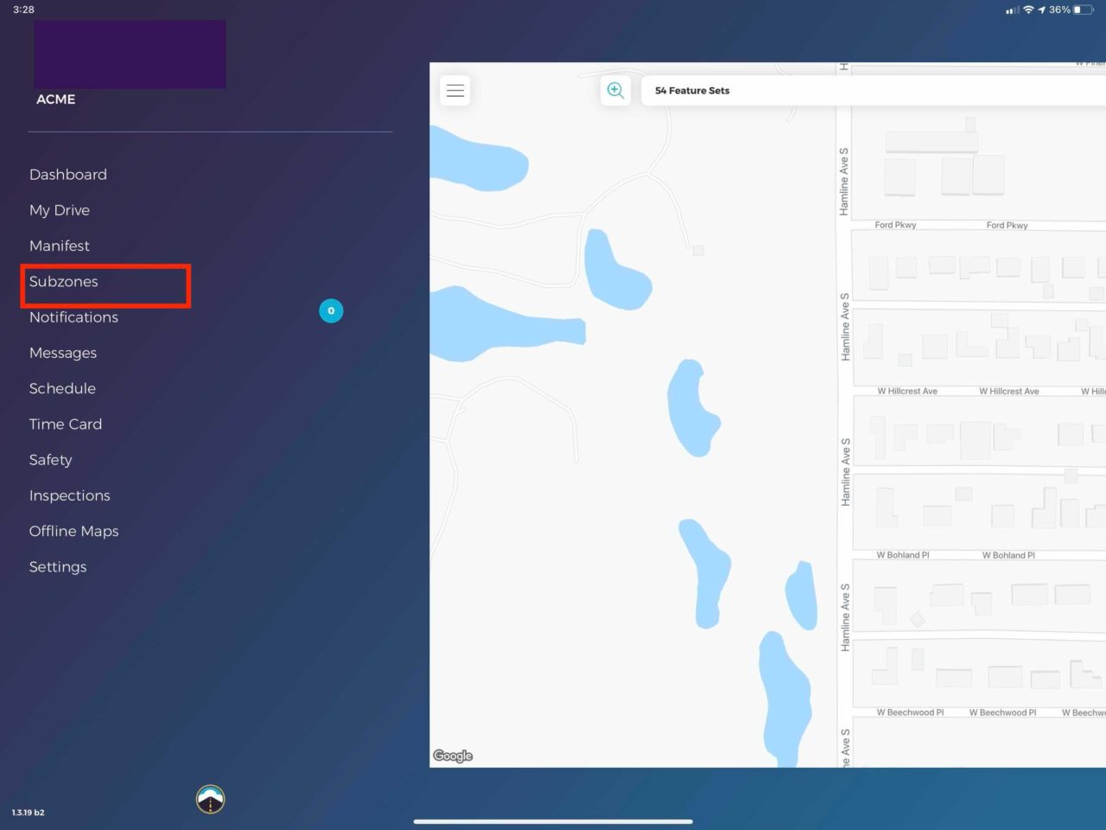Tap the app version label 1.3.19 b2
The width and height of the screenshot is (1106, 830).
coord(27,813)
